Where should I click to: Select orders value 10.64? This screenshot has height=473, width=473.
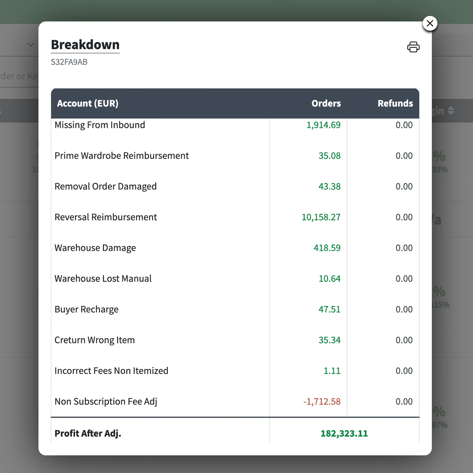point(330,279)
